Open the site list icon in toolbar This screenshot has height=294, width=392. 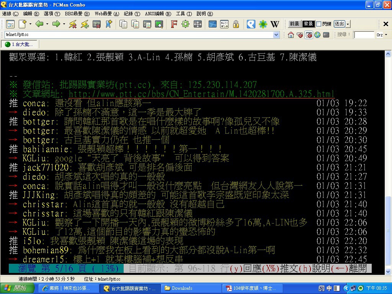(x=10, y=24)
